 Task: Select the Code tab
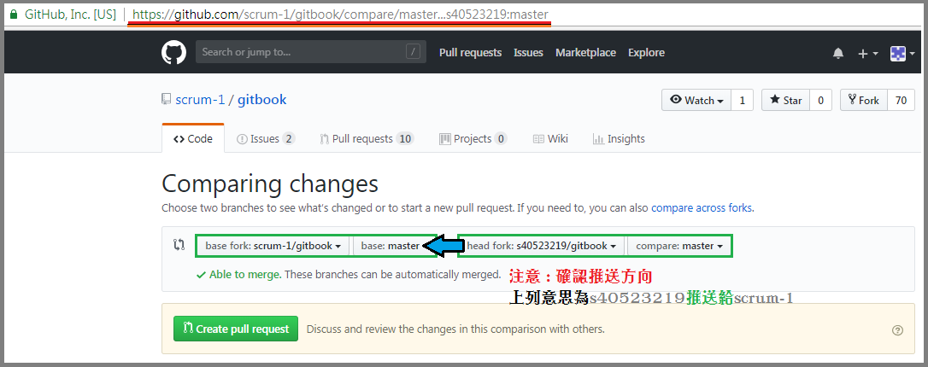[x=193, y=139]
